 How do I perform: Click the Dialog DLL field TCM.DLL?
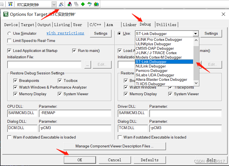[133, 128]
